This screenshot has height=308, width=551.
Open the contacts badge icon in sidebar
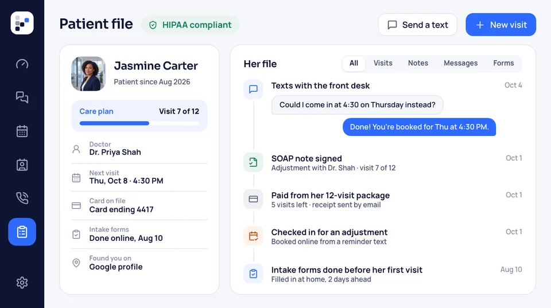(22, 165)
